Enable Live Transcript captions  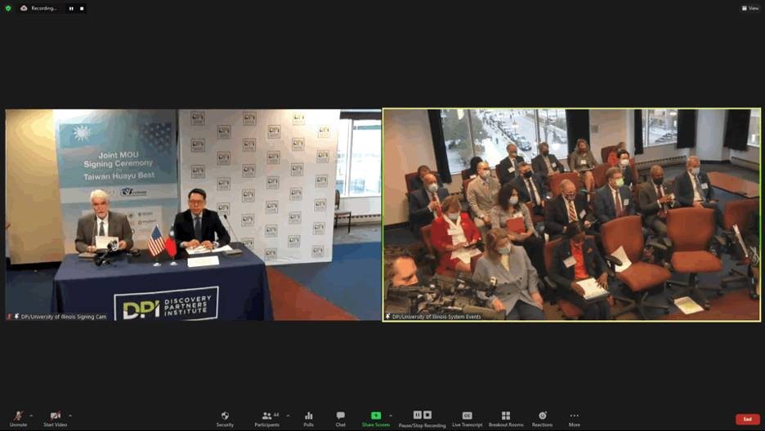tap(467, 418)
